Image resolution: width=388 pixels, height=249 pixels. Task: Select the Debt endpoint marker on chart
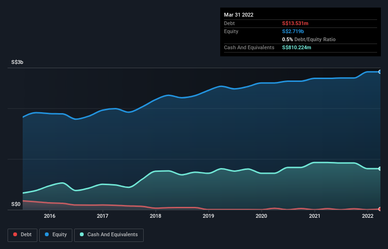(x=380, y=209)
